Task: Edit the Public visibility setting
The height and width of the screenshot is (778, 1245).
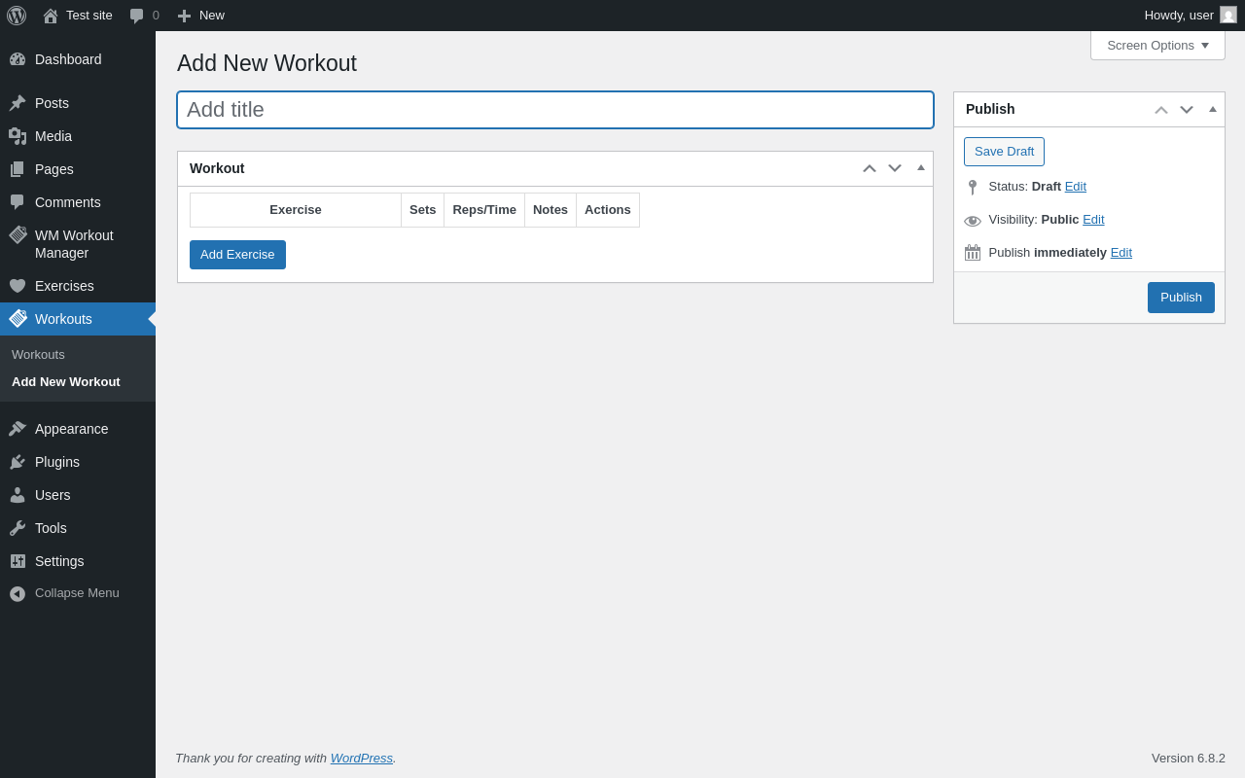Action: pyautogui.click(x=1093, y=220)
